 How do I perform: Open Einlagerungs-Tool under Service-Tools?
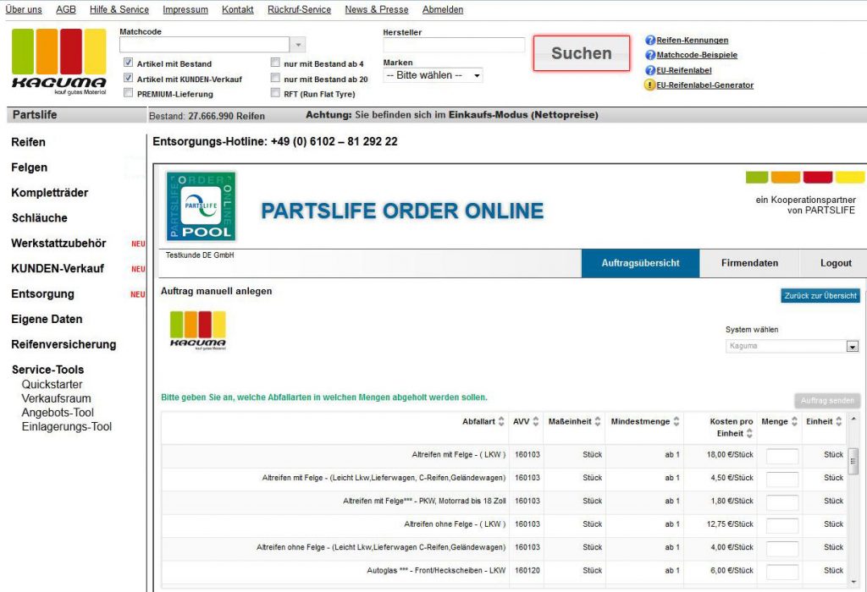pyautogui.click(x=66, y=427)
